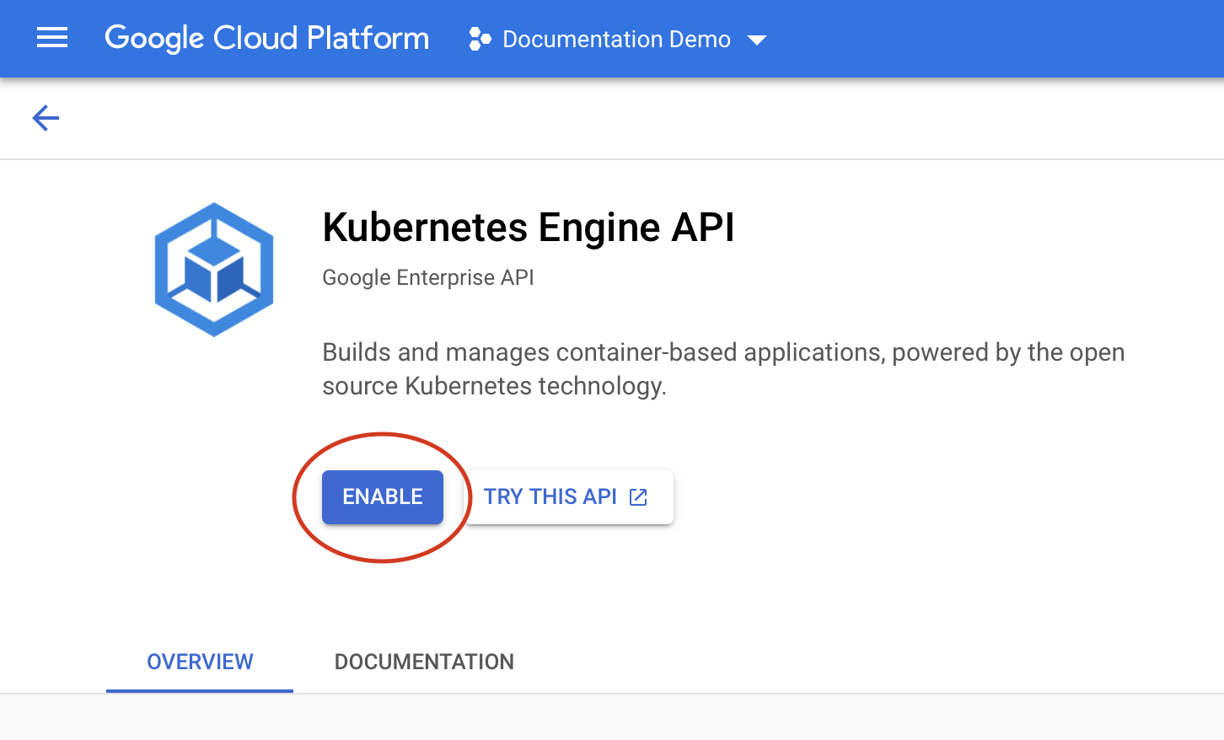Click the Google Enterprise API label

pyautogui.click(x=428, y=277)
